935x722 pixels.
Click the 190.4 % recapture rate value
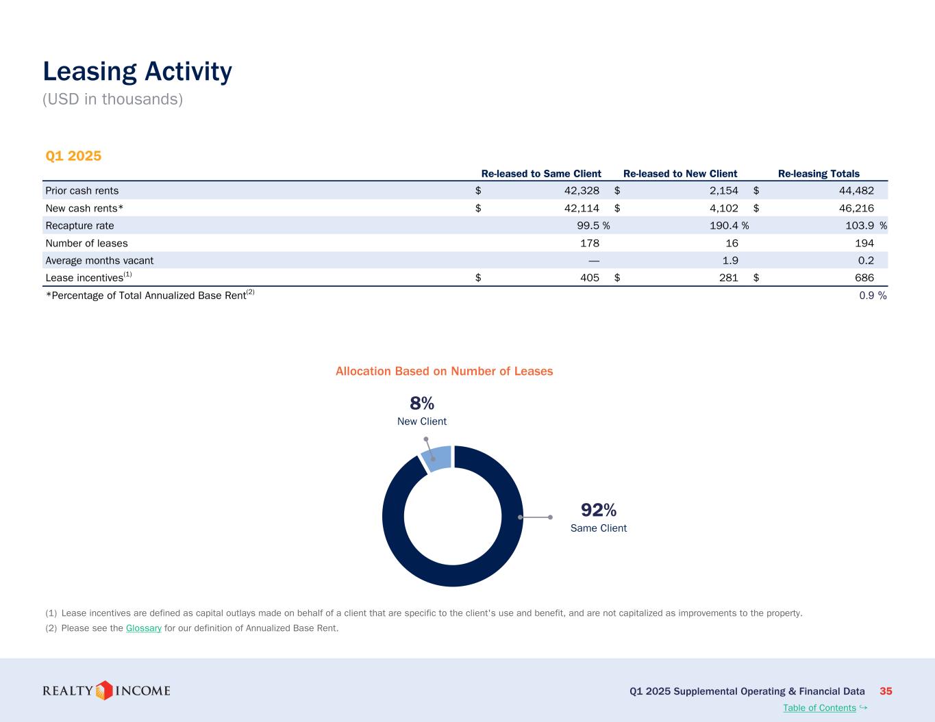[x=729, y=226]
